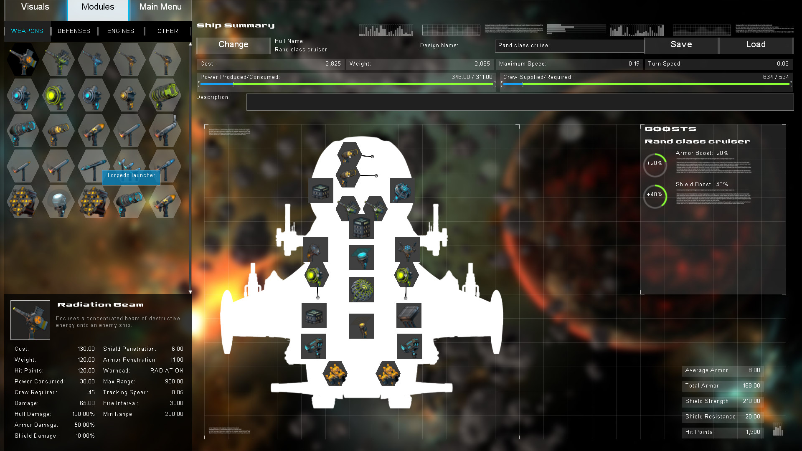Load a saved ship design
Screen dimensions: 802x451
(x=756, y=45)
